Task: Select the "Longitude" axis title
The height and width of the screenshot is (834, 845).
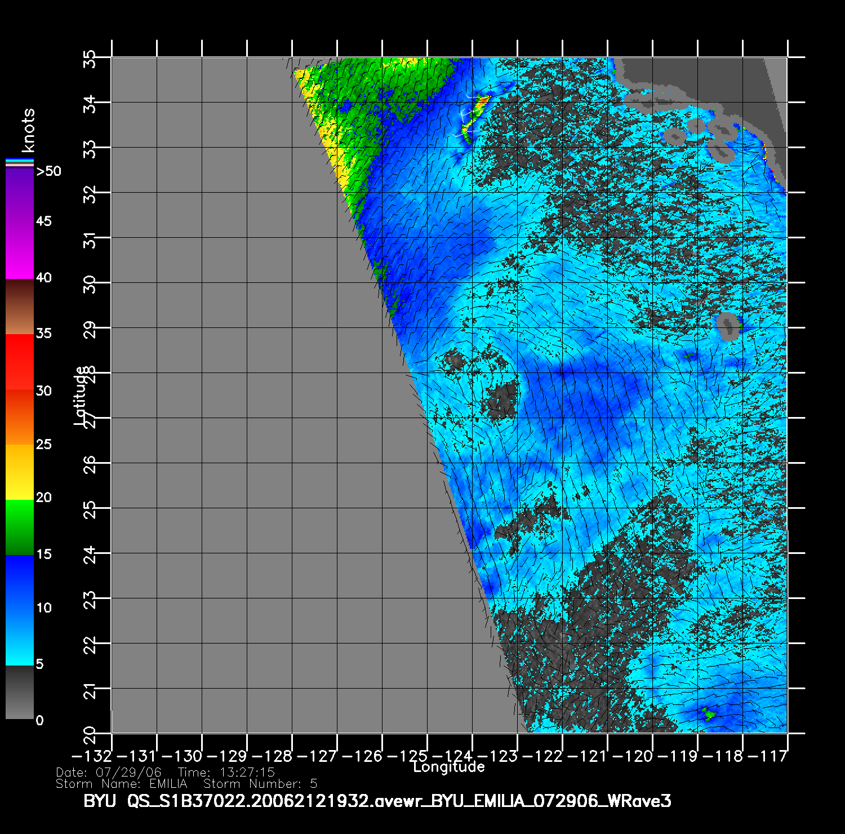Action: point(448,767)
